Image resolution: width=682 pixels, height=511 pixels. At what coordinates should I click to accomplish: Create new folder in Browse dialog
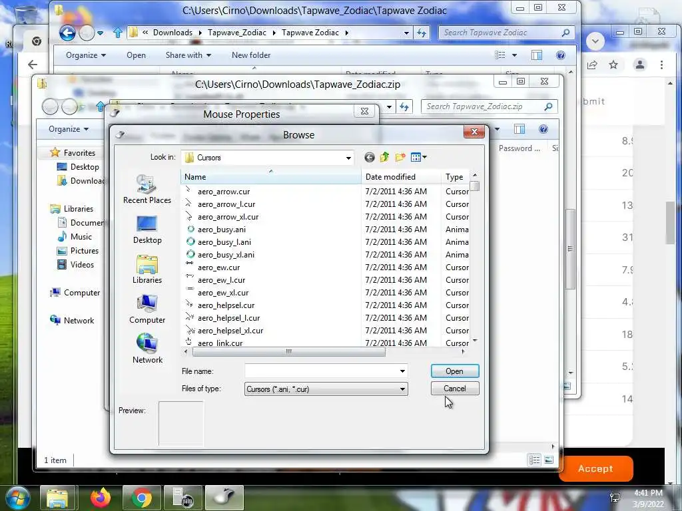[x=400, y=157]
